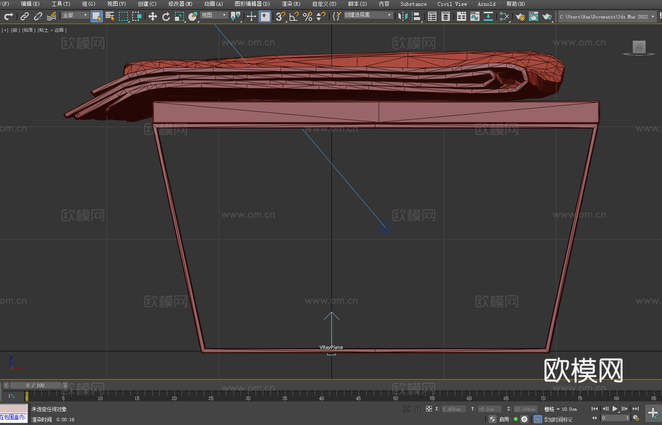Viewport: 662px width, 425px height.
Task: Click the ViewCube front face
Action: (639, 47)
